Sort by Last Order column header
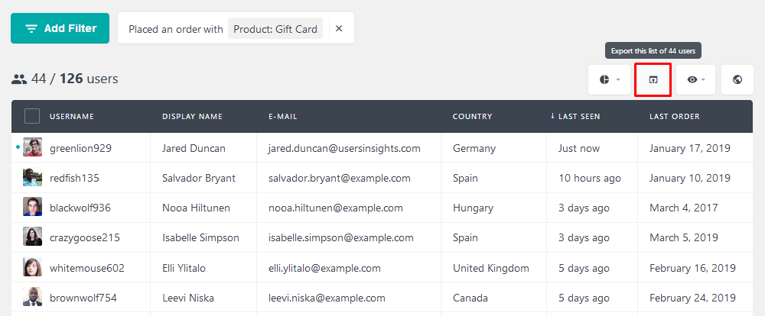Screen dimensions: 765x316 point(674,116)
